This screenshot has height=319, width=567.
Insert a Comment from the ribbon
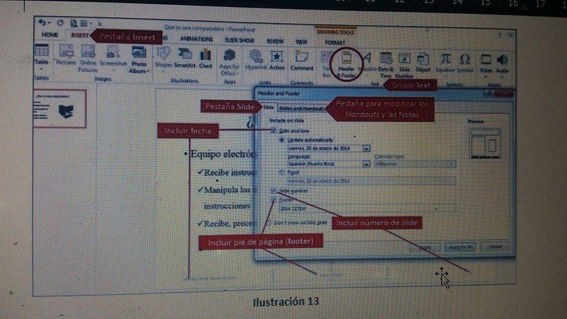click(x=302, y=60)
